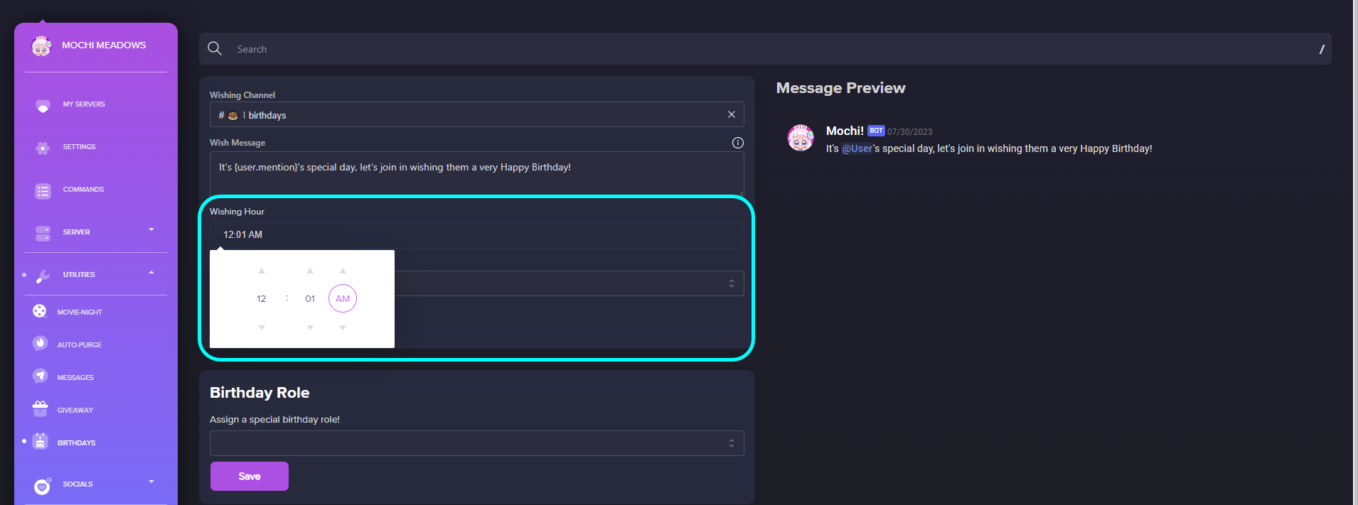Open Movie-Night film reel icon

click(x=40, y=311)
